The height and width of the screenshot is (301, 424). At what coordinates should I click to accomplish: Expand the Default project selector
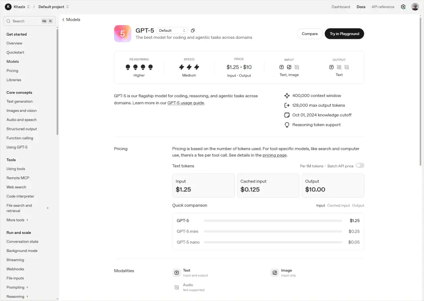[53, 7]
